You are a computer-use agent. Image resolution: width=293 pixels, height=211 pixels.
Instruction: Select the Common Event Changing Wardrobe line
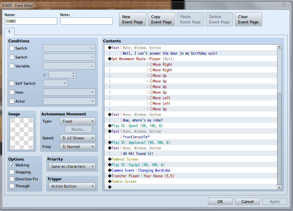[x=191, y=170]
